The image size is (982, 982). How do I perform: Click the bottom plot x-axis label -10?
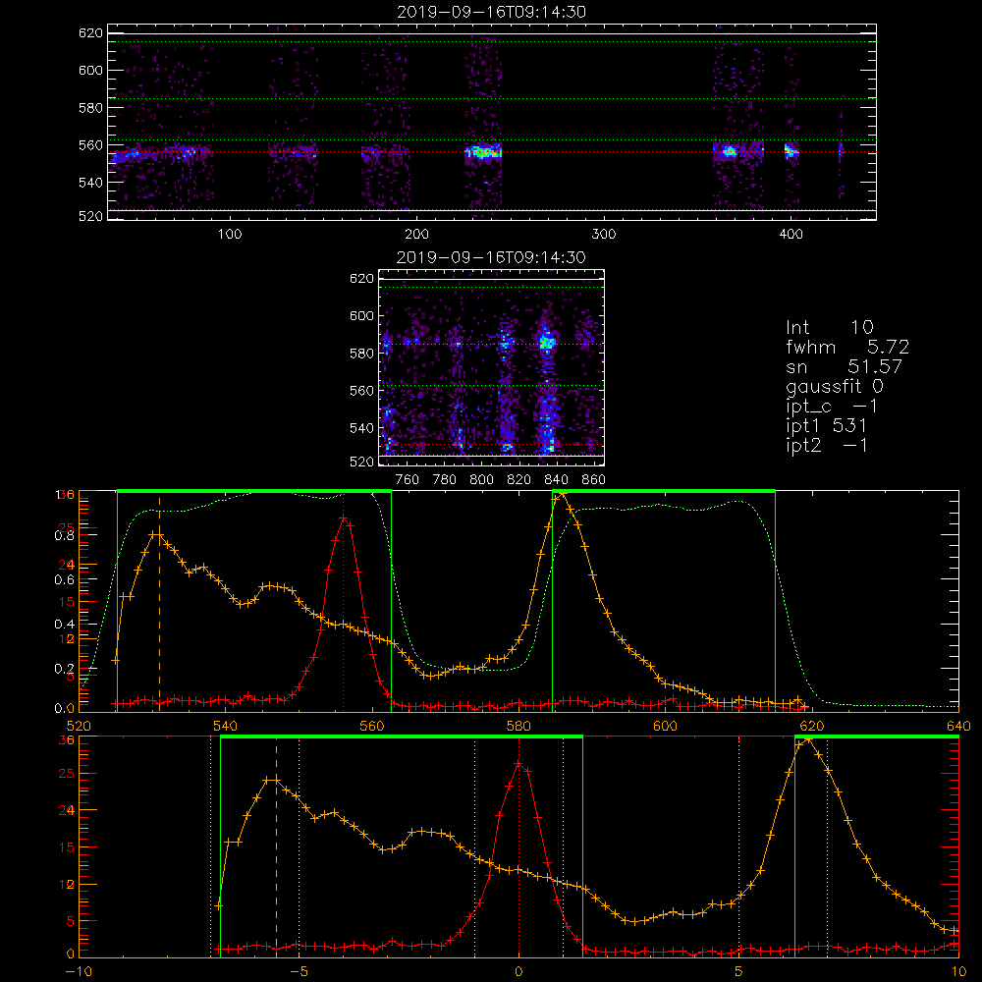tap(79, 972)
